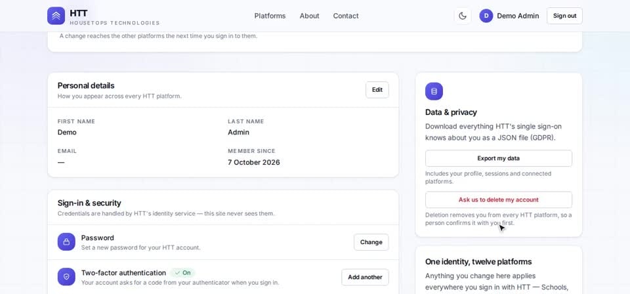
Task: Click the Password row title
Action: pyautogui.click(x=98, y=238)
